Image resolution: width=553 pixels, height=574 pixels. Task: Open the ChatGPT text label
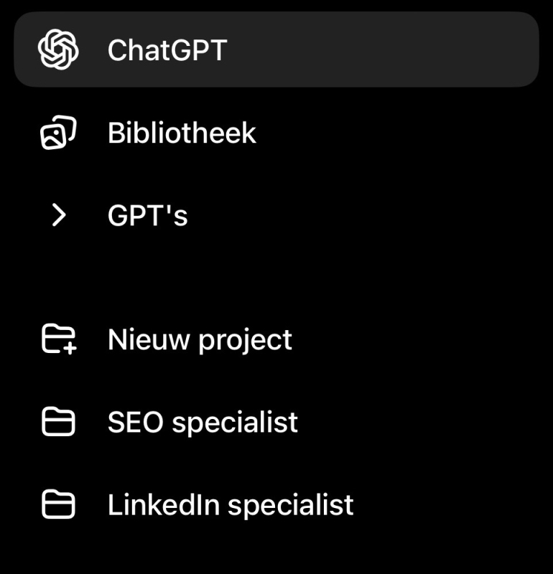click(x=167, y=50)
